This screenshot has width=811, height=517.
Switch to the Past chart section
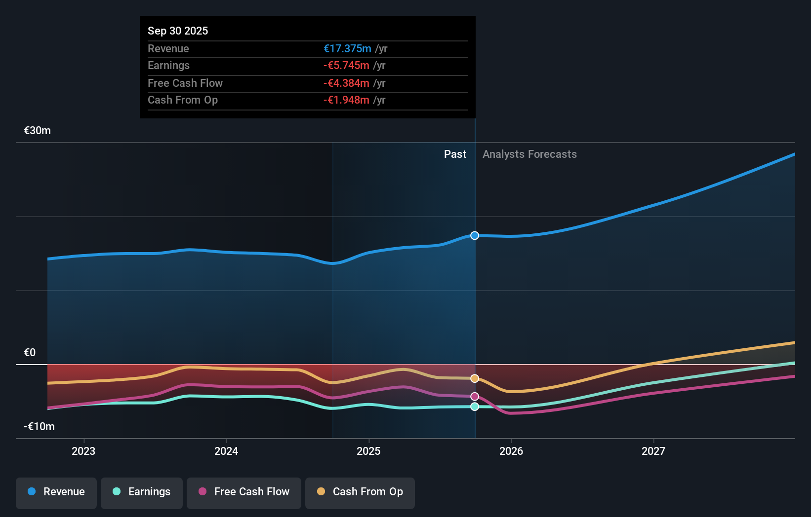(x=455, y=154)
